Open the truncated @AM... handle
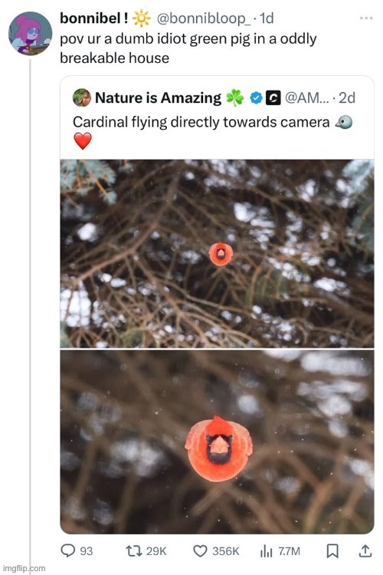The width and height of the screenshot is (383, 575). (x=306, y=98)
